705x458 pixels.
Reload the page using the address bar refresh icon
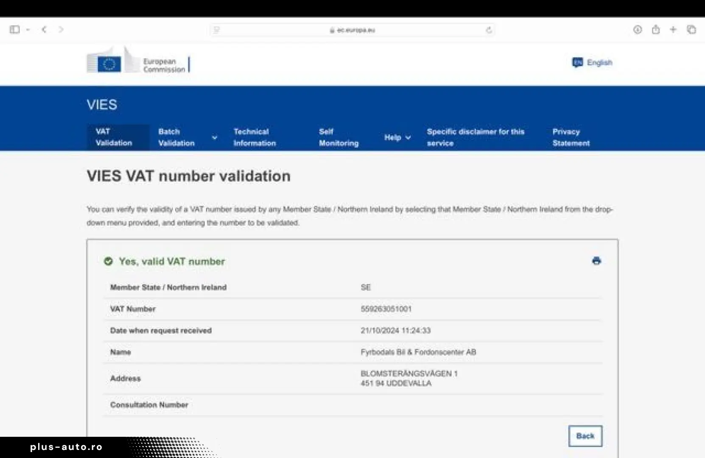click(x=489, y=30)
